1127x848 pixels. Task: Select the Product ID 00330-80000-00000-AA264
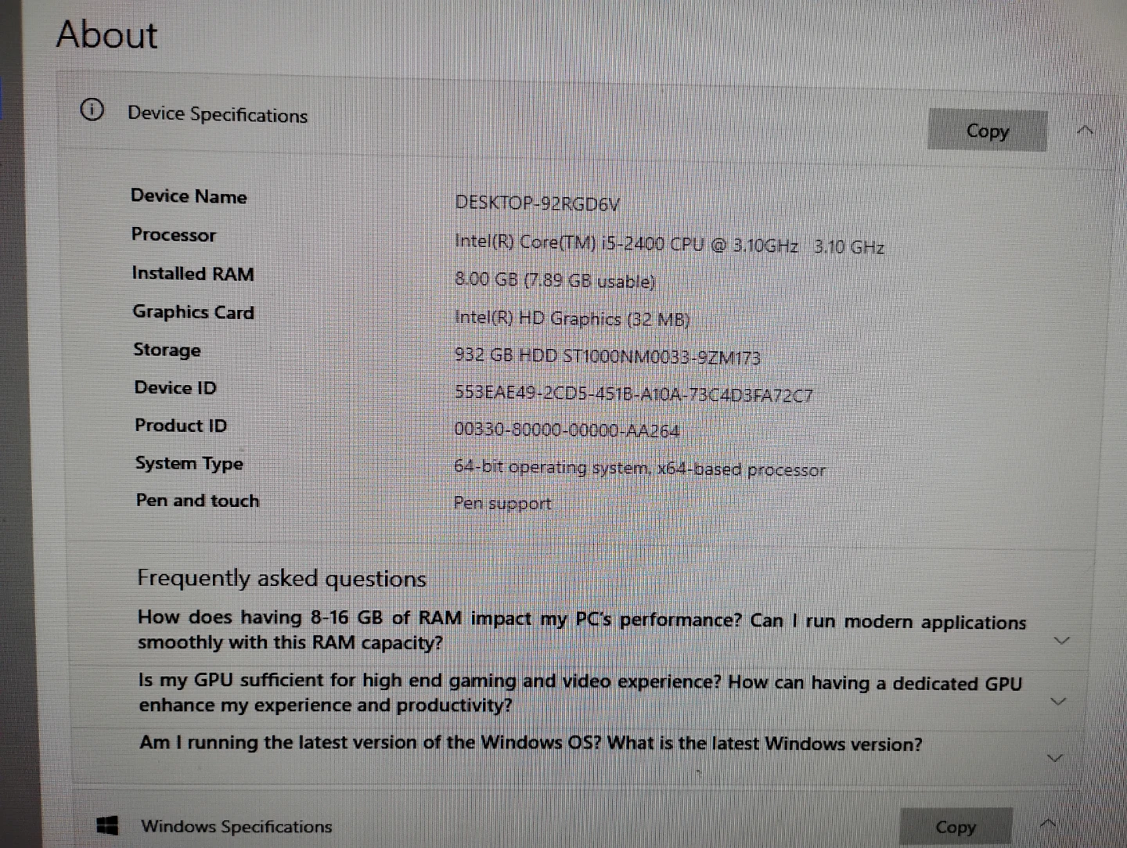coord(567,430)
